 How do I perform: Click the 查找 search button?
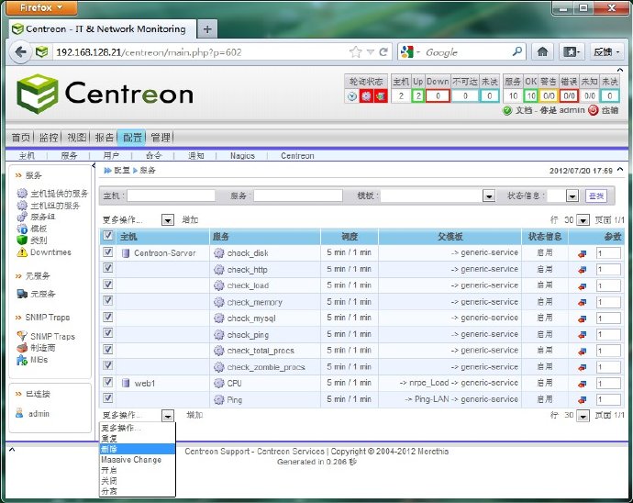click(x=596, y=196)
